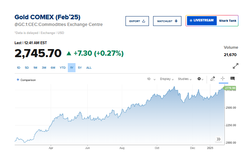This screenshot has width=244, height=156.
Task: Open the Studies dropdown
Action: click(x=185, y=79)
